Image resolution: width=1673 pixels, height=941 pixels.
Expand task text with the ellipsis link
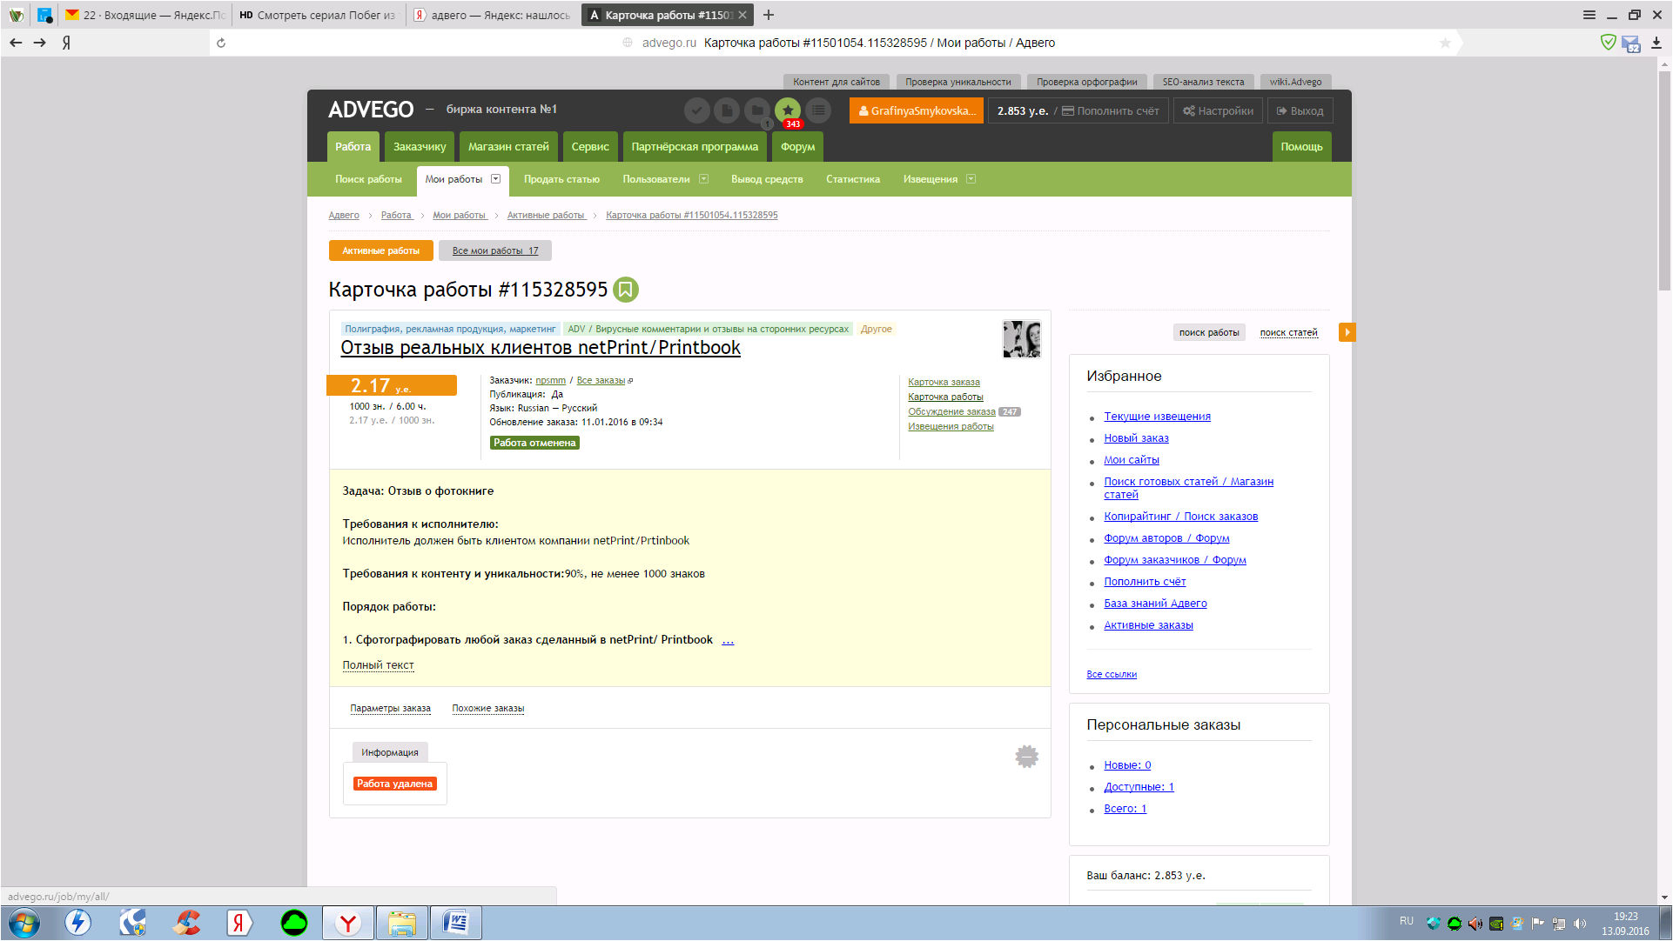click(x=728, y=640)
